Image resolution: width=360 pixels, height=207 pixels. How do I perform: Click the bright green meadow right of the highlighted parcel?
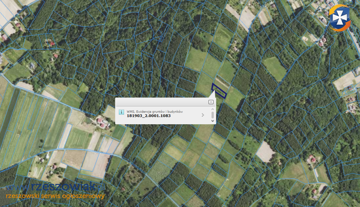(x=274, y=67)
